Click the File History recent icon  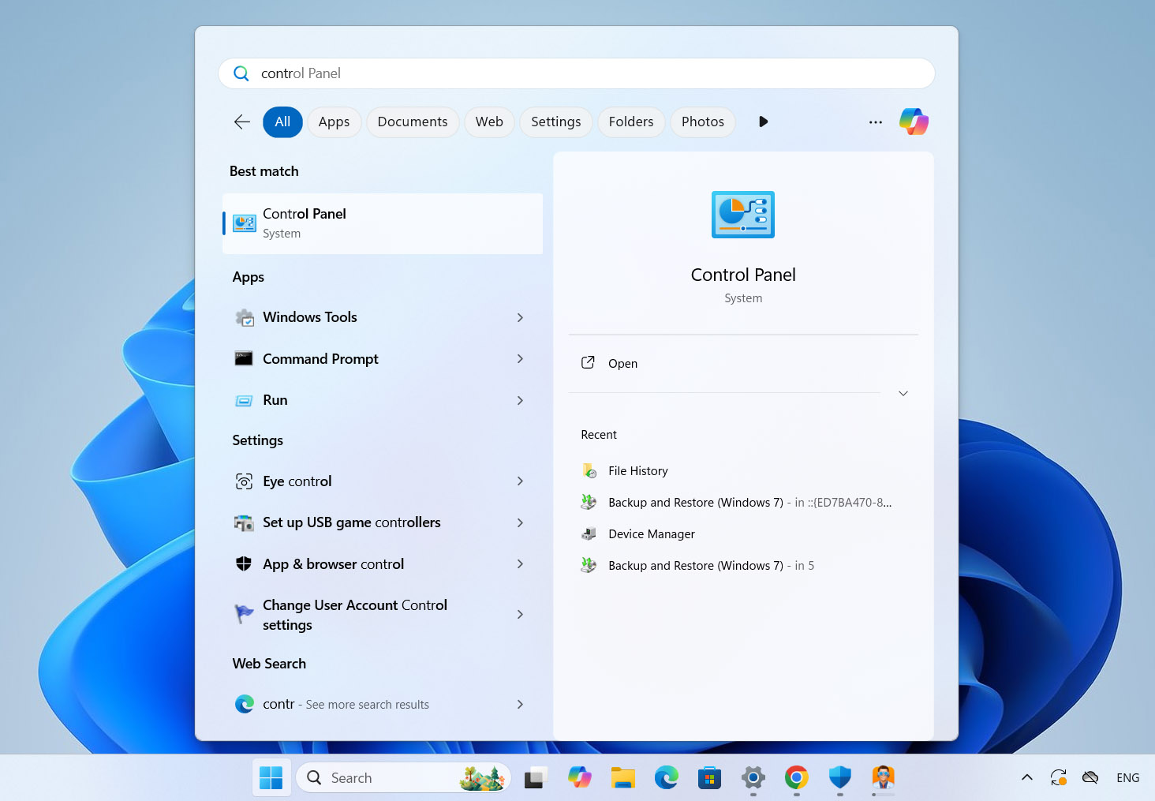(589, 471)
